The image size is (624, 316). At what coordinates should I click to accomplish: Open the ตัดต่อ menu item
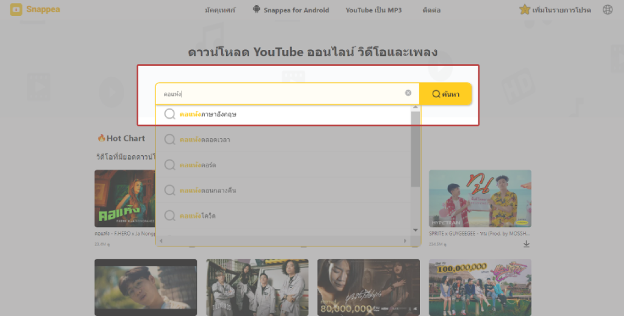coord(431,10)
